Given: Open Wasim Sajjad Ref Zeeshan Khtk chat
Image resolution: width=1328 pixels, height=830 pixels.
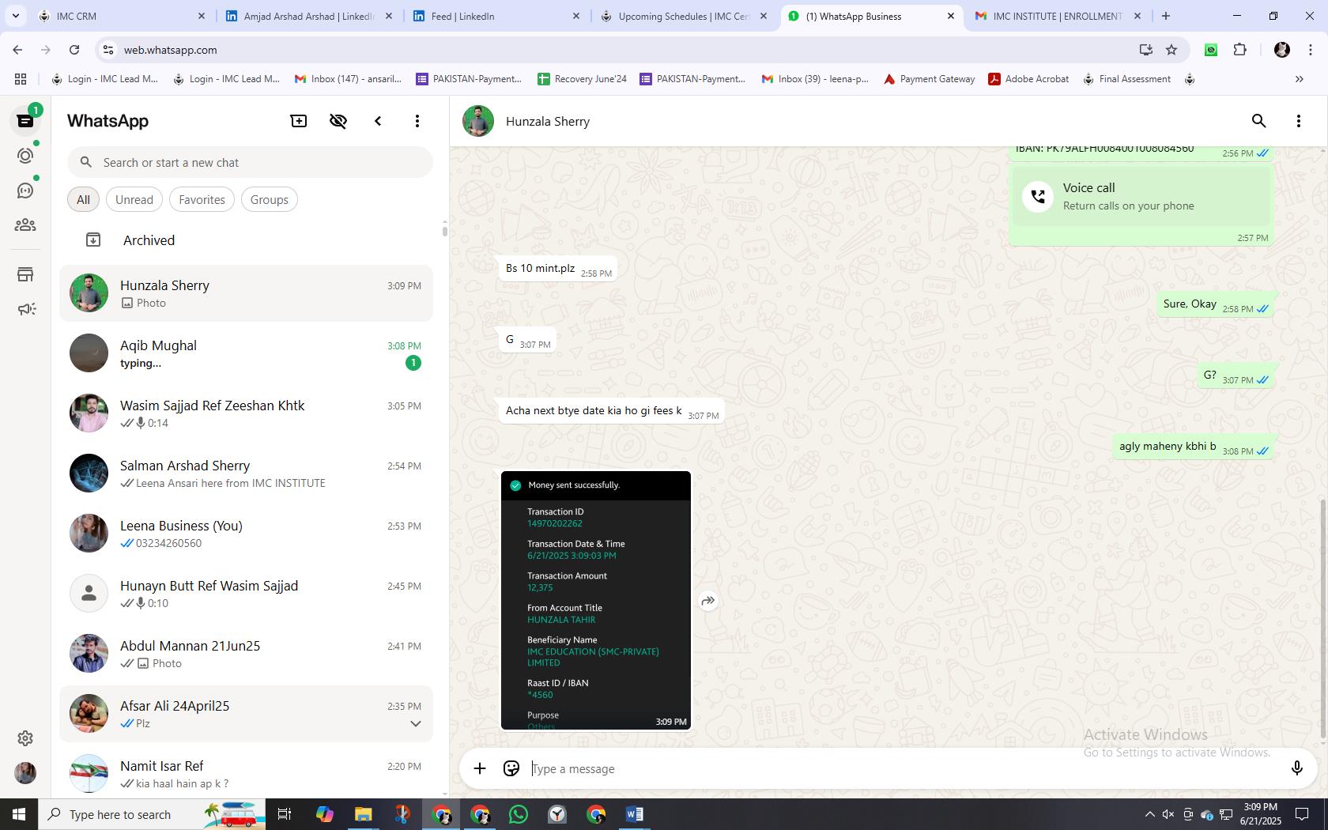Looking at the screenshot, I should click(x=246, y=413).
